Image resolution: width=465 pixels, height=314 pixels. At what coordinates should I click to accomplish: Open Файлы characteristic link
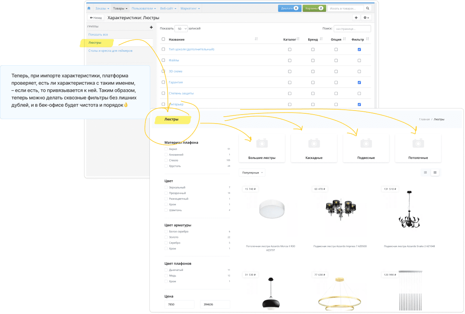tap(174, 60)
